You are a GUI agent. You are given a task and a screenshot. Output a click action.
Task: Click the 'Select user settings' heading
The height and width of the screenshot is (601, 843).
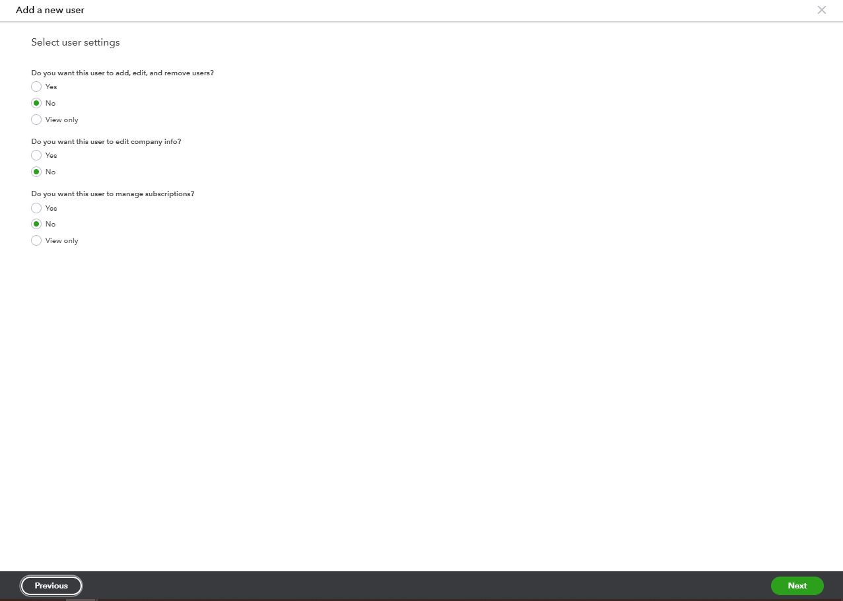tap(75, 42)
